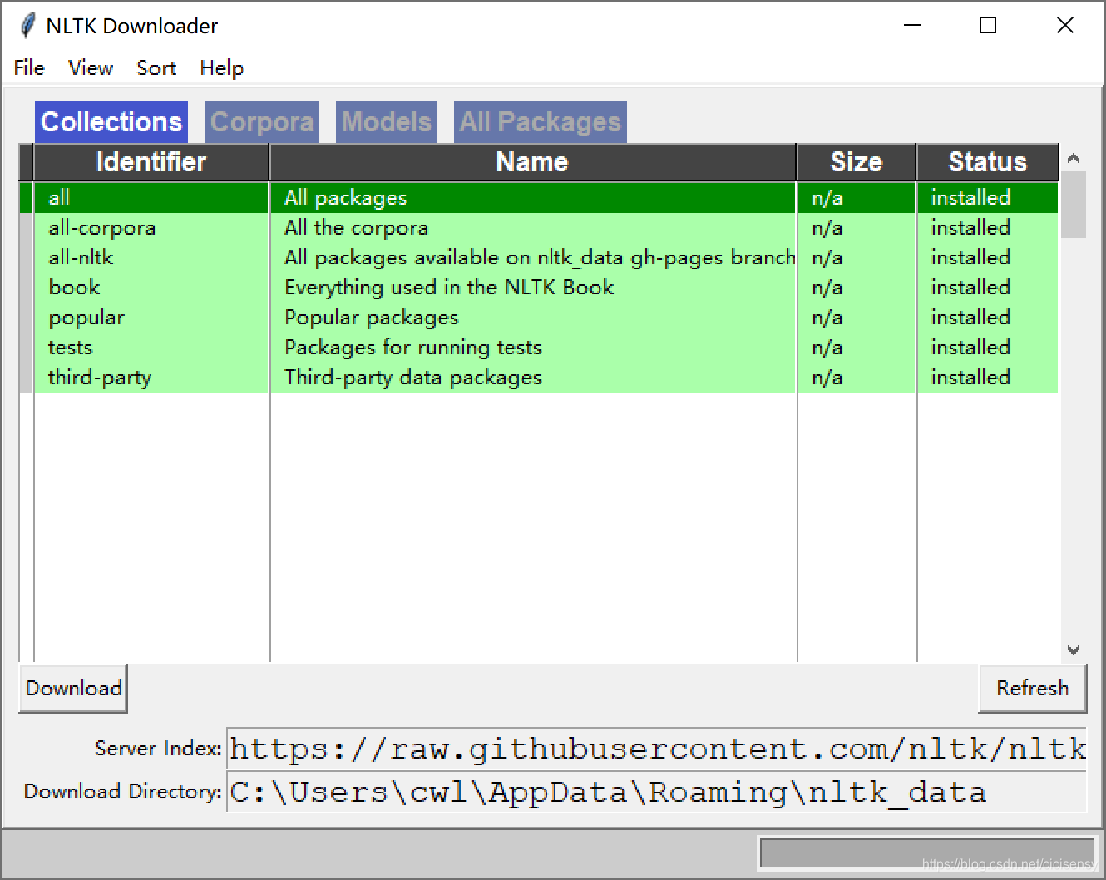The width and height of the screenshot is (1106, 880).
Task: Switch to the Corpora tab
Action: (262, 122)
